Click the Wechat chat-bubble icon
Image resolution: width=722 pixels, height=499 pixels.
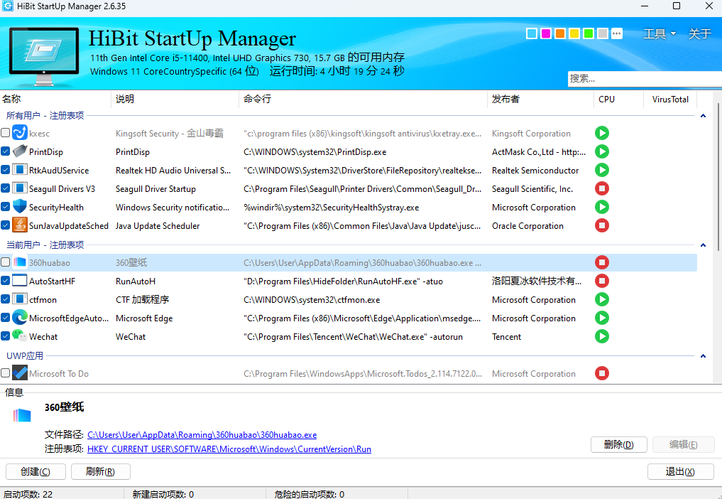20,336
